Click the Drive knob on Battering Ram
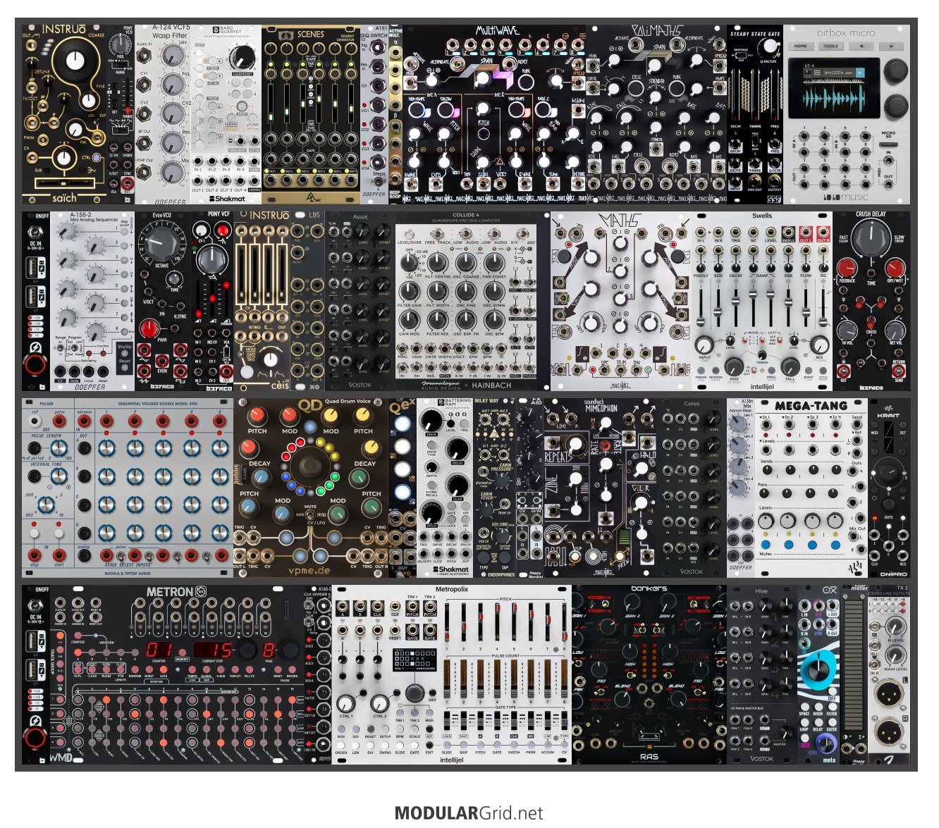The image size is (939, 828). click(431, 421)
